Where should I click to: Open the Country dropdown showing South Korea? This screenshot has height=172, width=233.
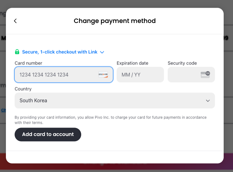click(x=115, y=101)
